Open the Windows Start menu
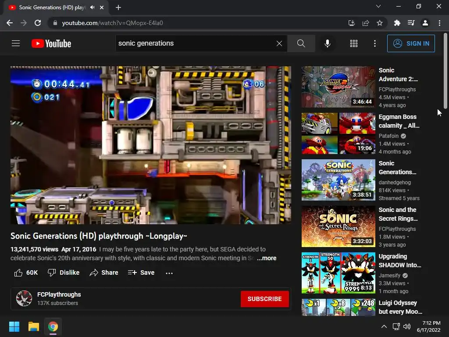Screen dimensions: 449x337 click(x=14, y=326)
